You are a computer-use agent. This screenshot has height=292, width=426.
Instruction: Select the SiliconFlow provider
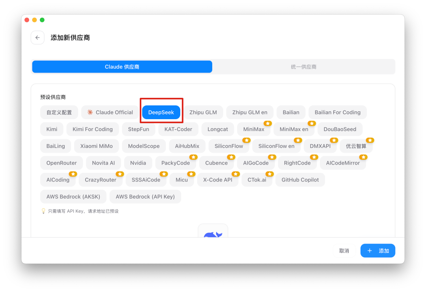pos(229,146)
